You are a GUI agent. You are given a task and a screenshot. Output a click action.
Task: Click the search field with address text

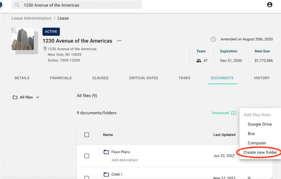tap(80, 5)
